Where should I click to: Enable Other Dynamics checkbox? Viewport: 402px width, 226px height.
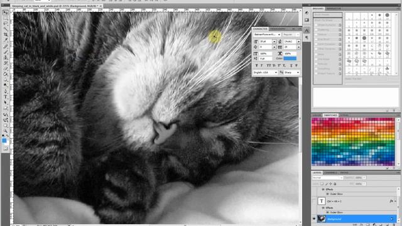tap(316, 49)
